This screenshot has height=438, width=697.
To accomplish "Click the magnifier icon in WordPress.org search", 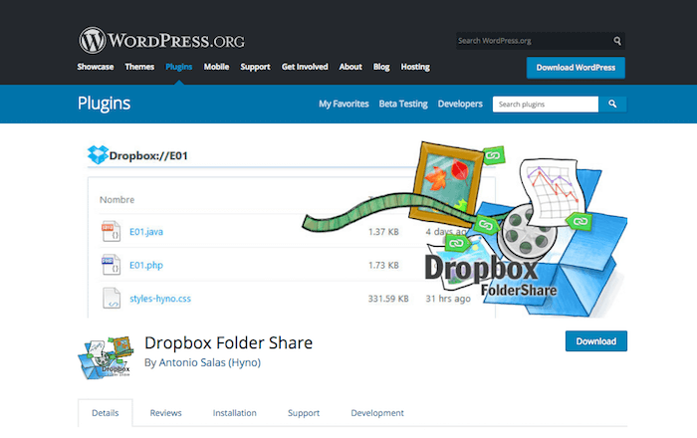I will [617, 41].
